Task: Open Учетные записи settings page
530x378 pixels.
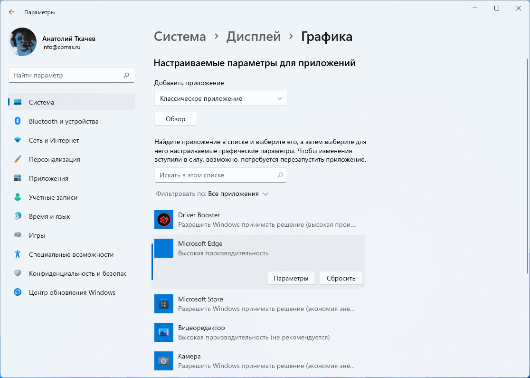Action: [72, 197]
